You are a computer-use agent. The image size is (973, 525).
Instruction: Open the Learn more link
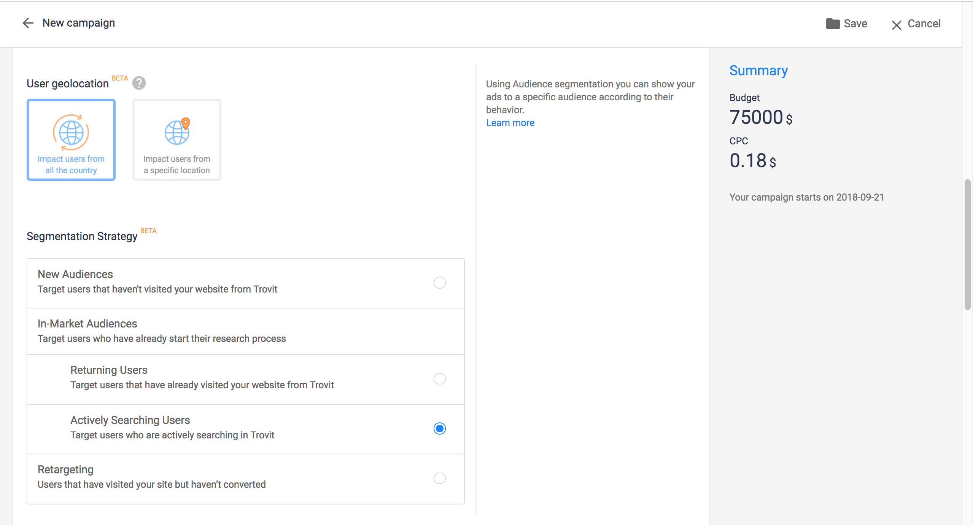[510, 123]
